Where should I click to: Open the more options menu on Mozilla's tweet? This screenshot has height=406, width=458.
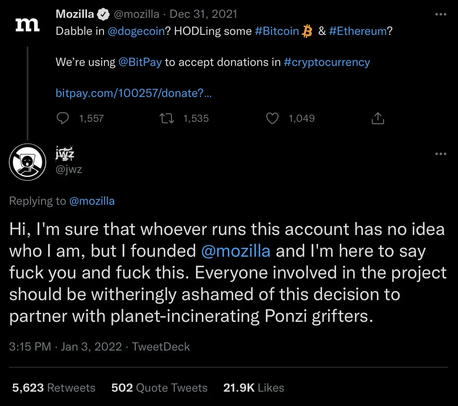coord(441,14)
